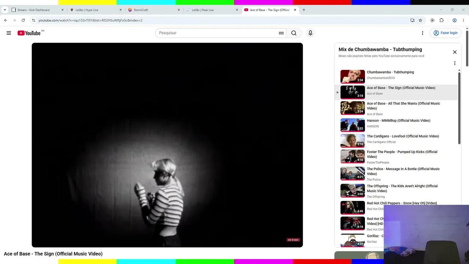The image size is (469, 264).
Task: Click the Fazer login button
Action: pyautogui.click(x=446, y=33)
